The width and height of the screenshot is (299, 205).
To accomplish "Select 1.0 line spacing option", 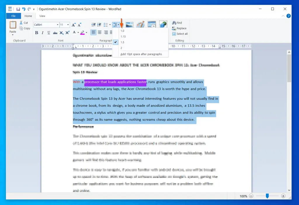I will click(123, 31).
